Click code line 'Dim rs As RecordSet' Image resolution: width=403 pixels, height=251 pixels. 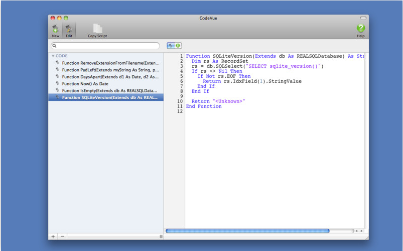pos(220,61)
